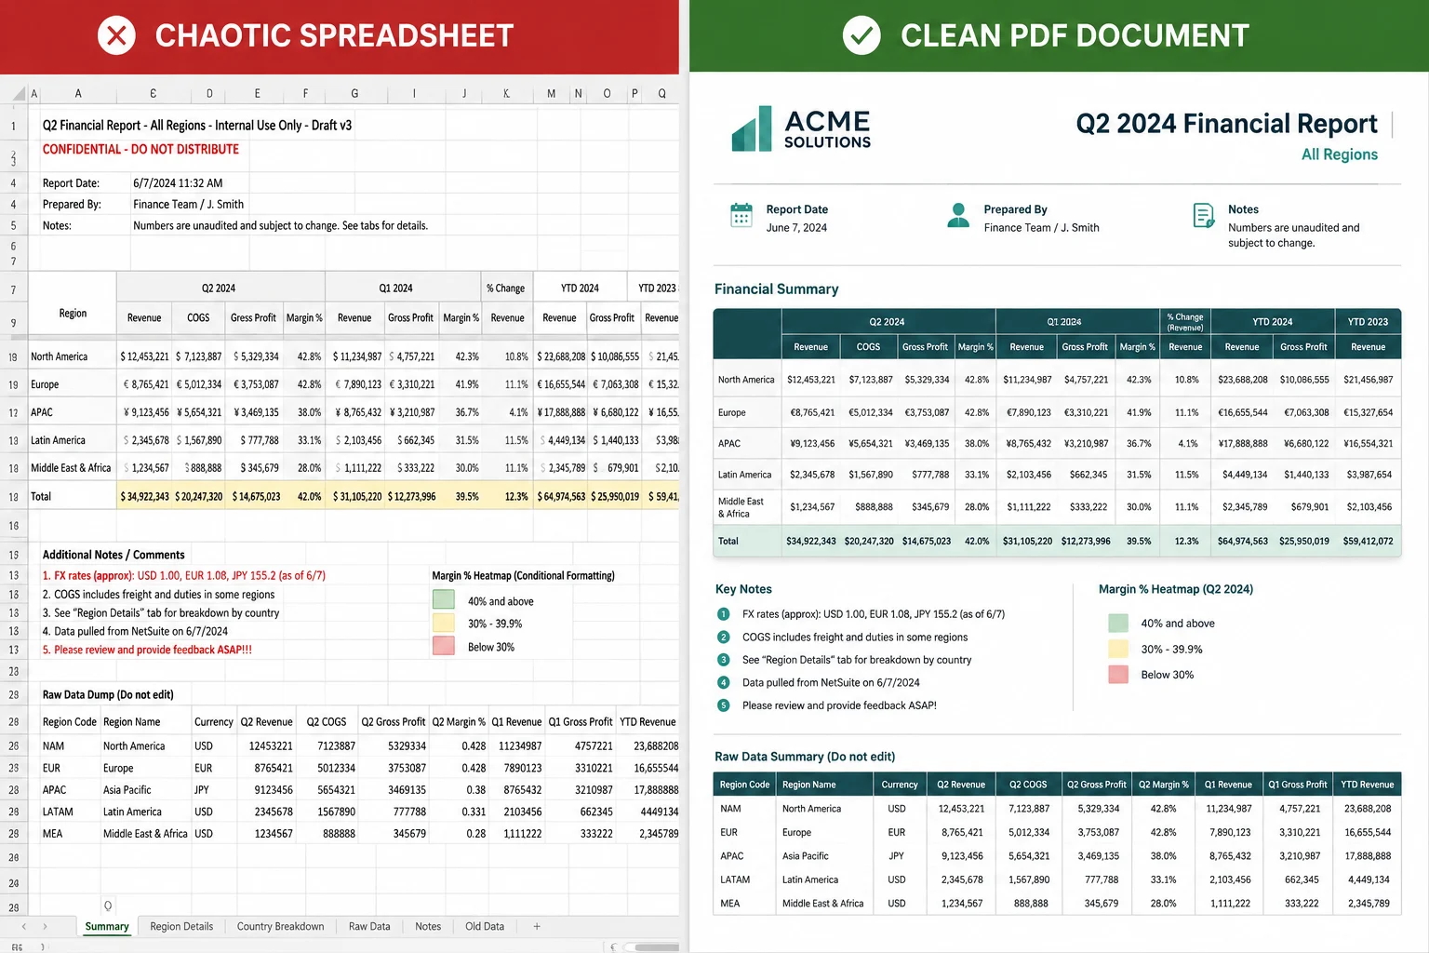Click the '$ 12,453,221' revenue cell in the spreadsheet

point(144,356)
